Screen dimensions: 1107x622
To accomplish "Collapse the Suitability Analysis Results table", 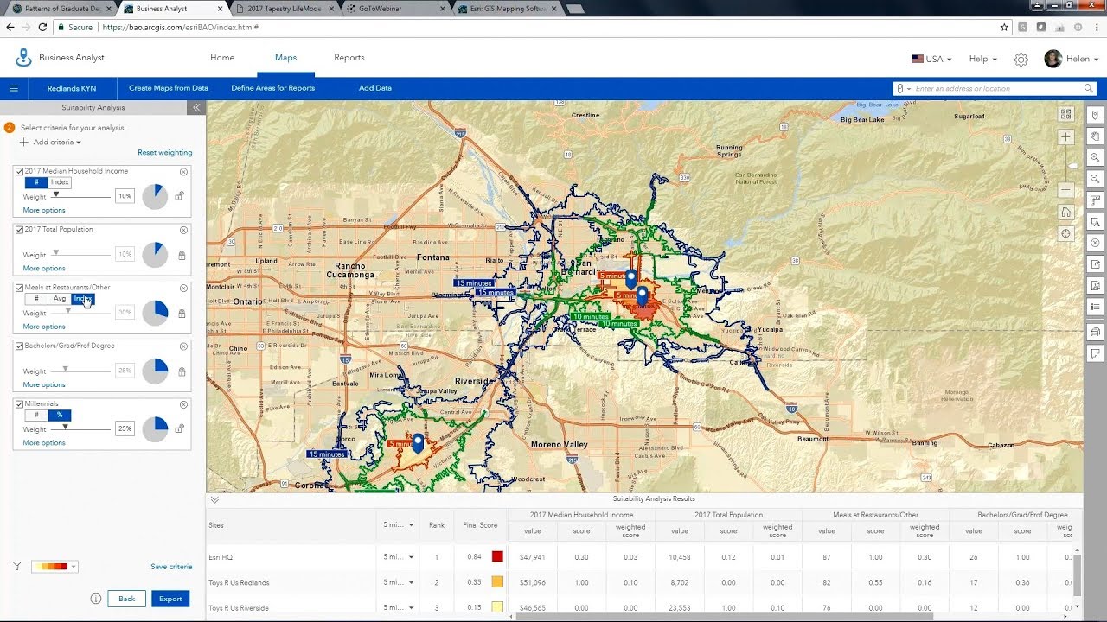I will pos(214,499).
